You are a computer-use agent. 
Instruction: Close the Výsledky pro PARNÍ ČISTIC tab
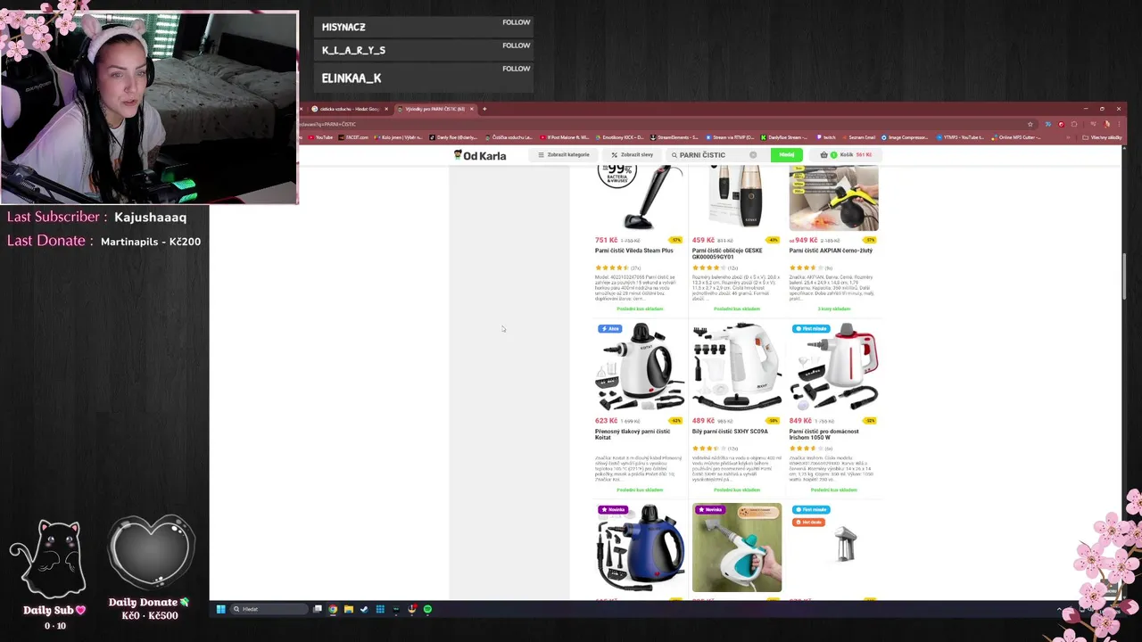coord(473,109)
